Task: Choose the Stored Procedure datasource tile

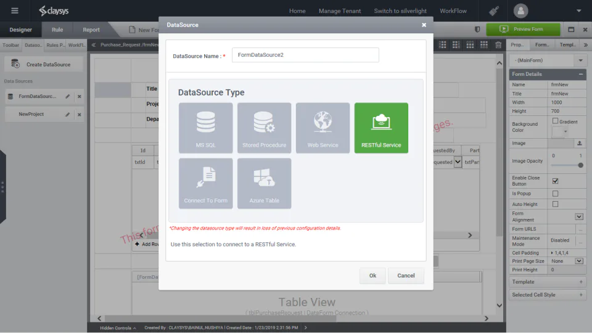Action: (264, 128)
